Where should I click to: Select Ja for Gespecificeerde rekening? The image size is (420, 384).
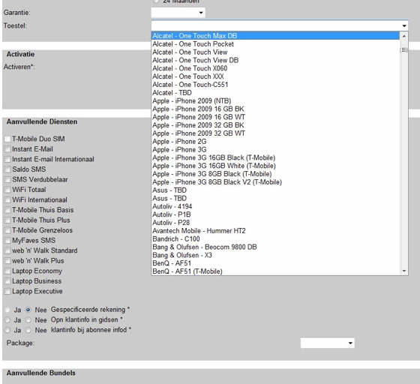tap(7, 310)
